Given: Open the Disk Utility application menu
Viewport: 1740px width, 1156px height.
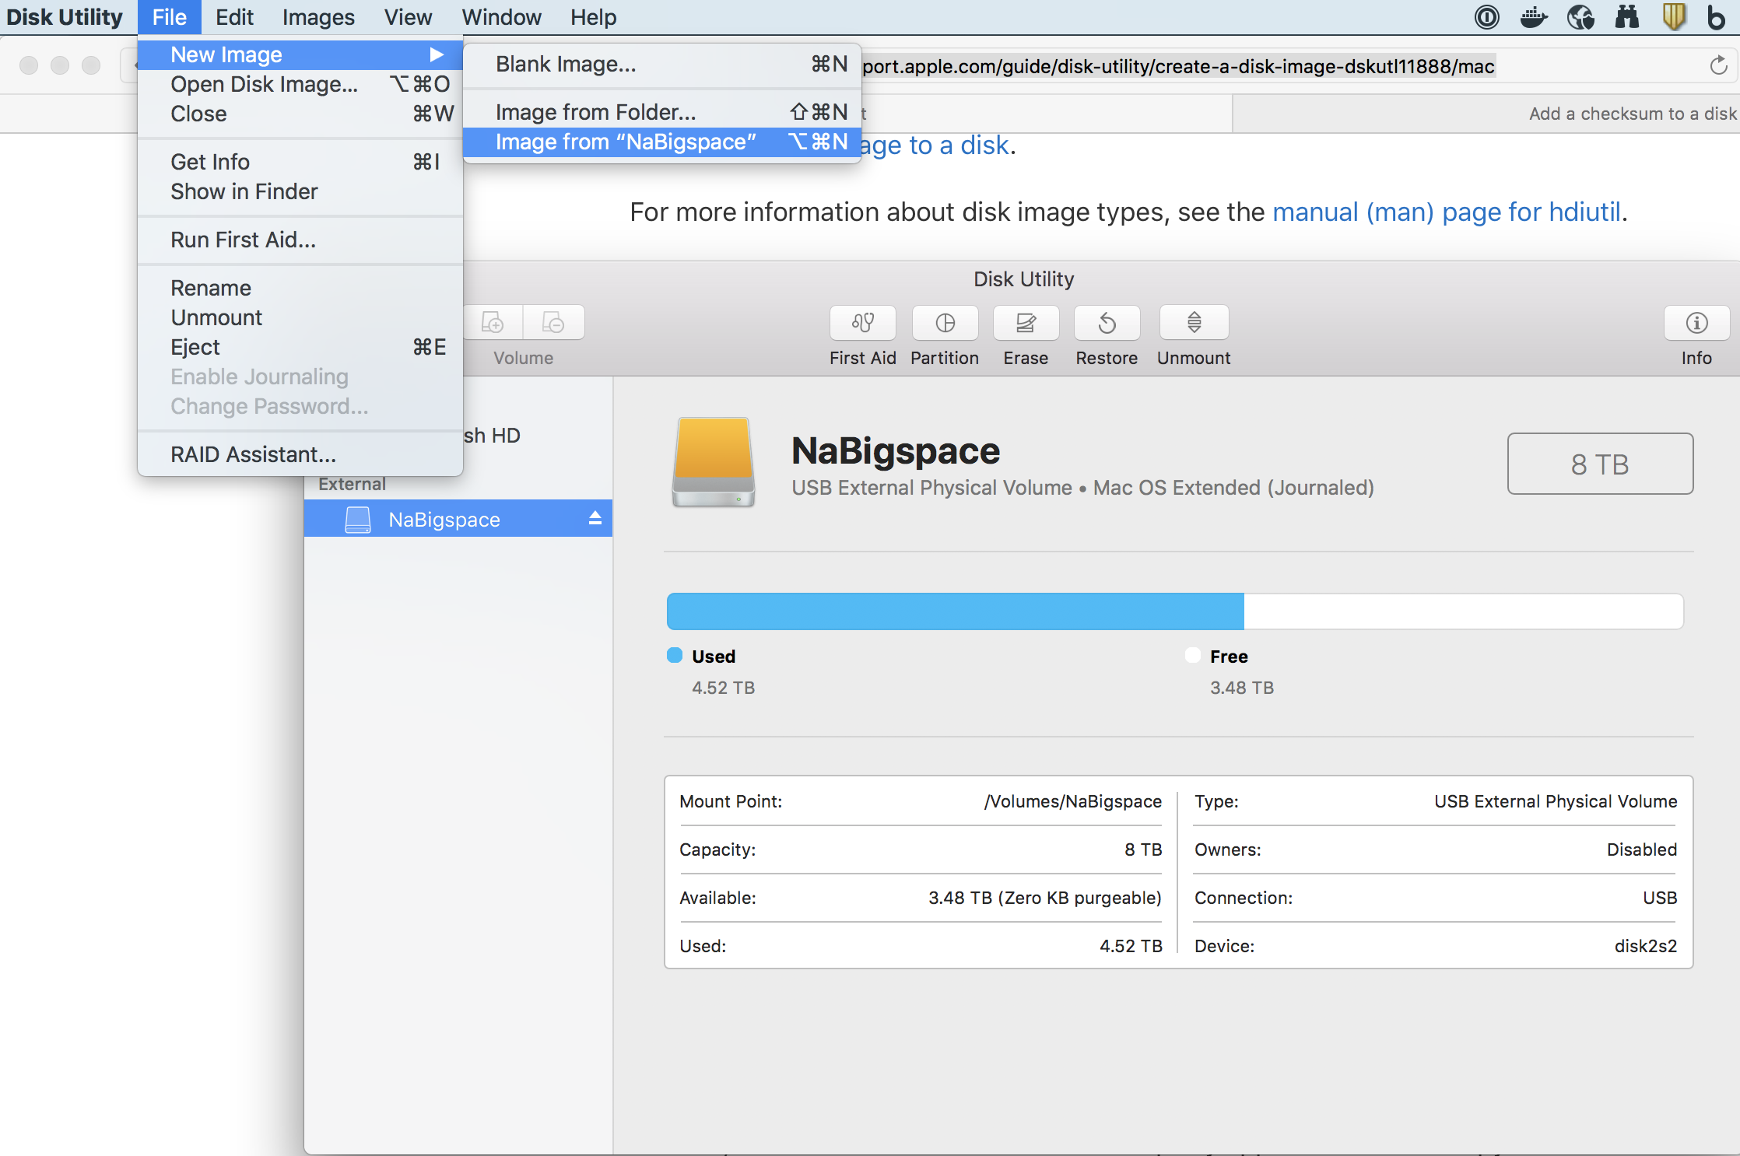Looking at the screenshot, I should [x=65, y=17].
